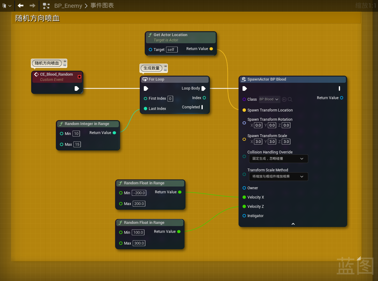This screenshot has height=281, width=378.
Task: Open the bookmarks dropdown in the toolbar
Action: click(7, 6)
